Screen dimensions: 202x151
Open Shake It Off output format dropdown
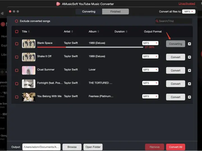150,56
